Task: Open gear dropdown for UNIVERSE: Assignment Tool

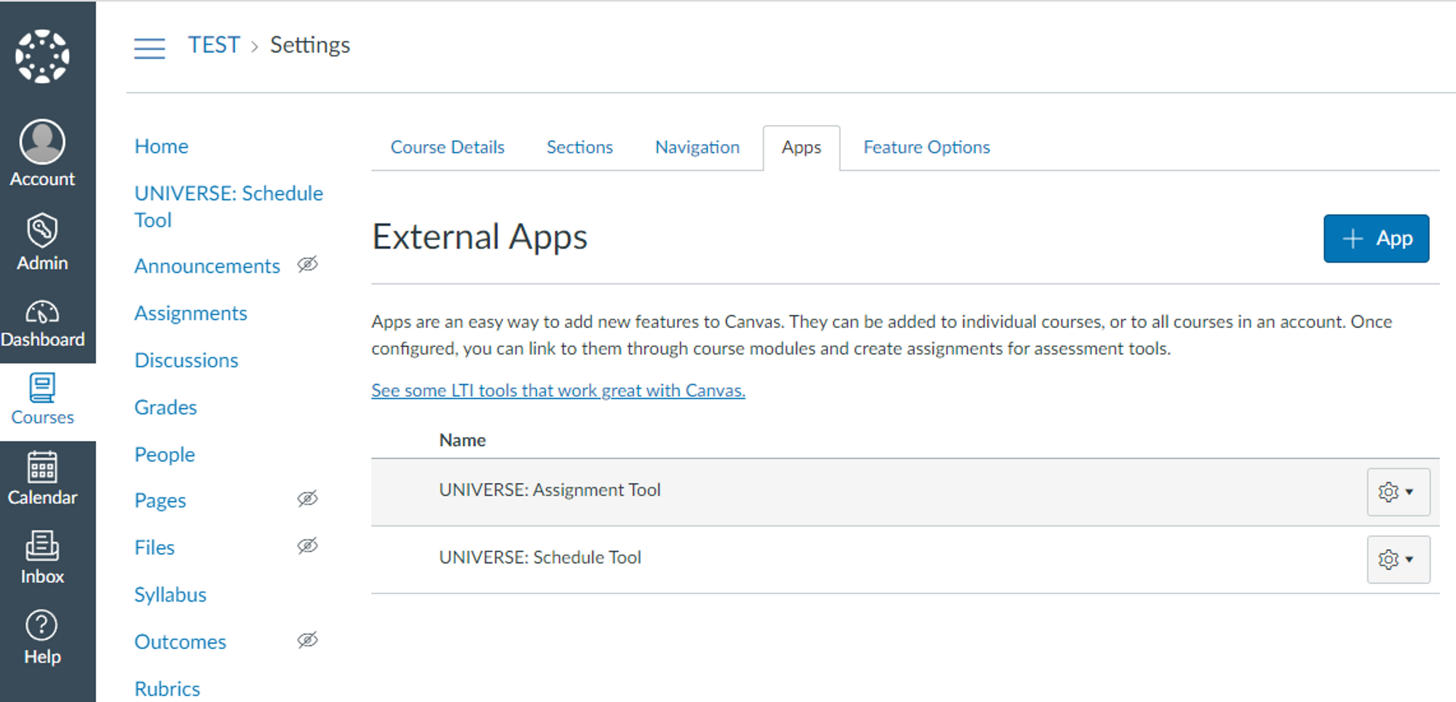Action: click(x=1398, y=492)
